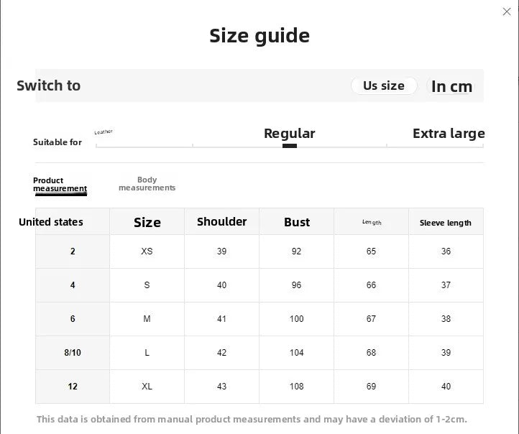Close the Size guide dialog
This screenshot has width=519, height=434.
507,11
